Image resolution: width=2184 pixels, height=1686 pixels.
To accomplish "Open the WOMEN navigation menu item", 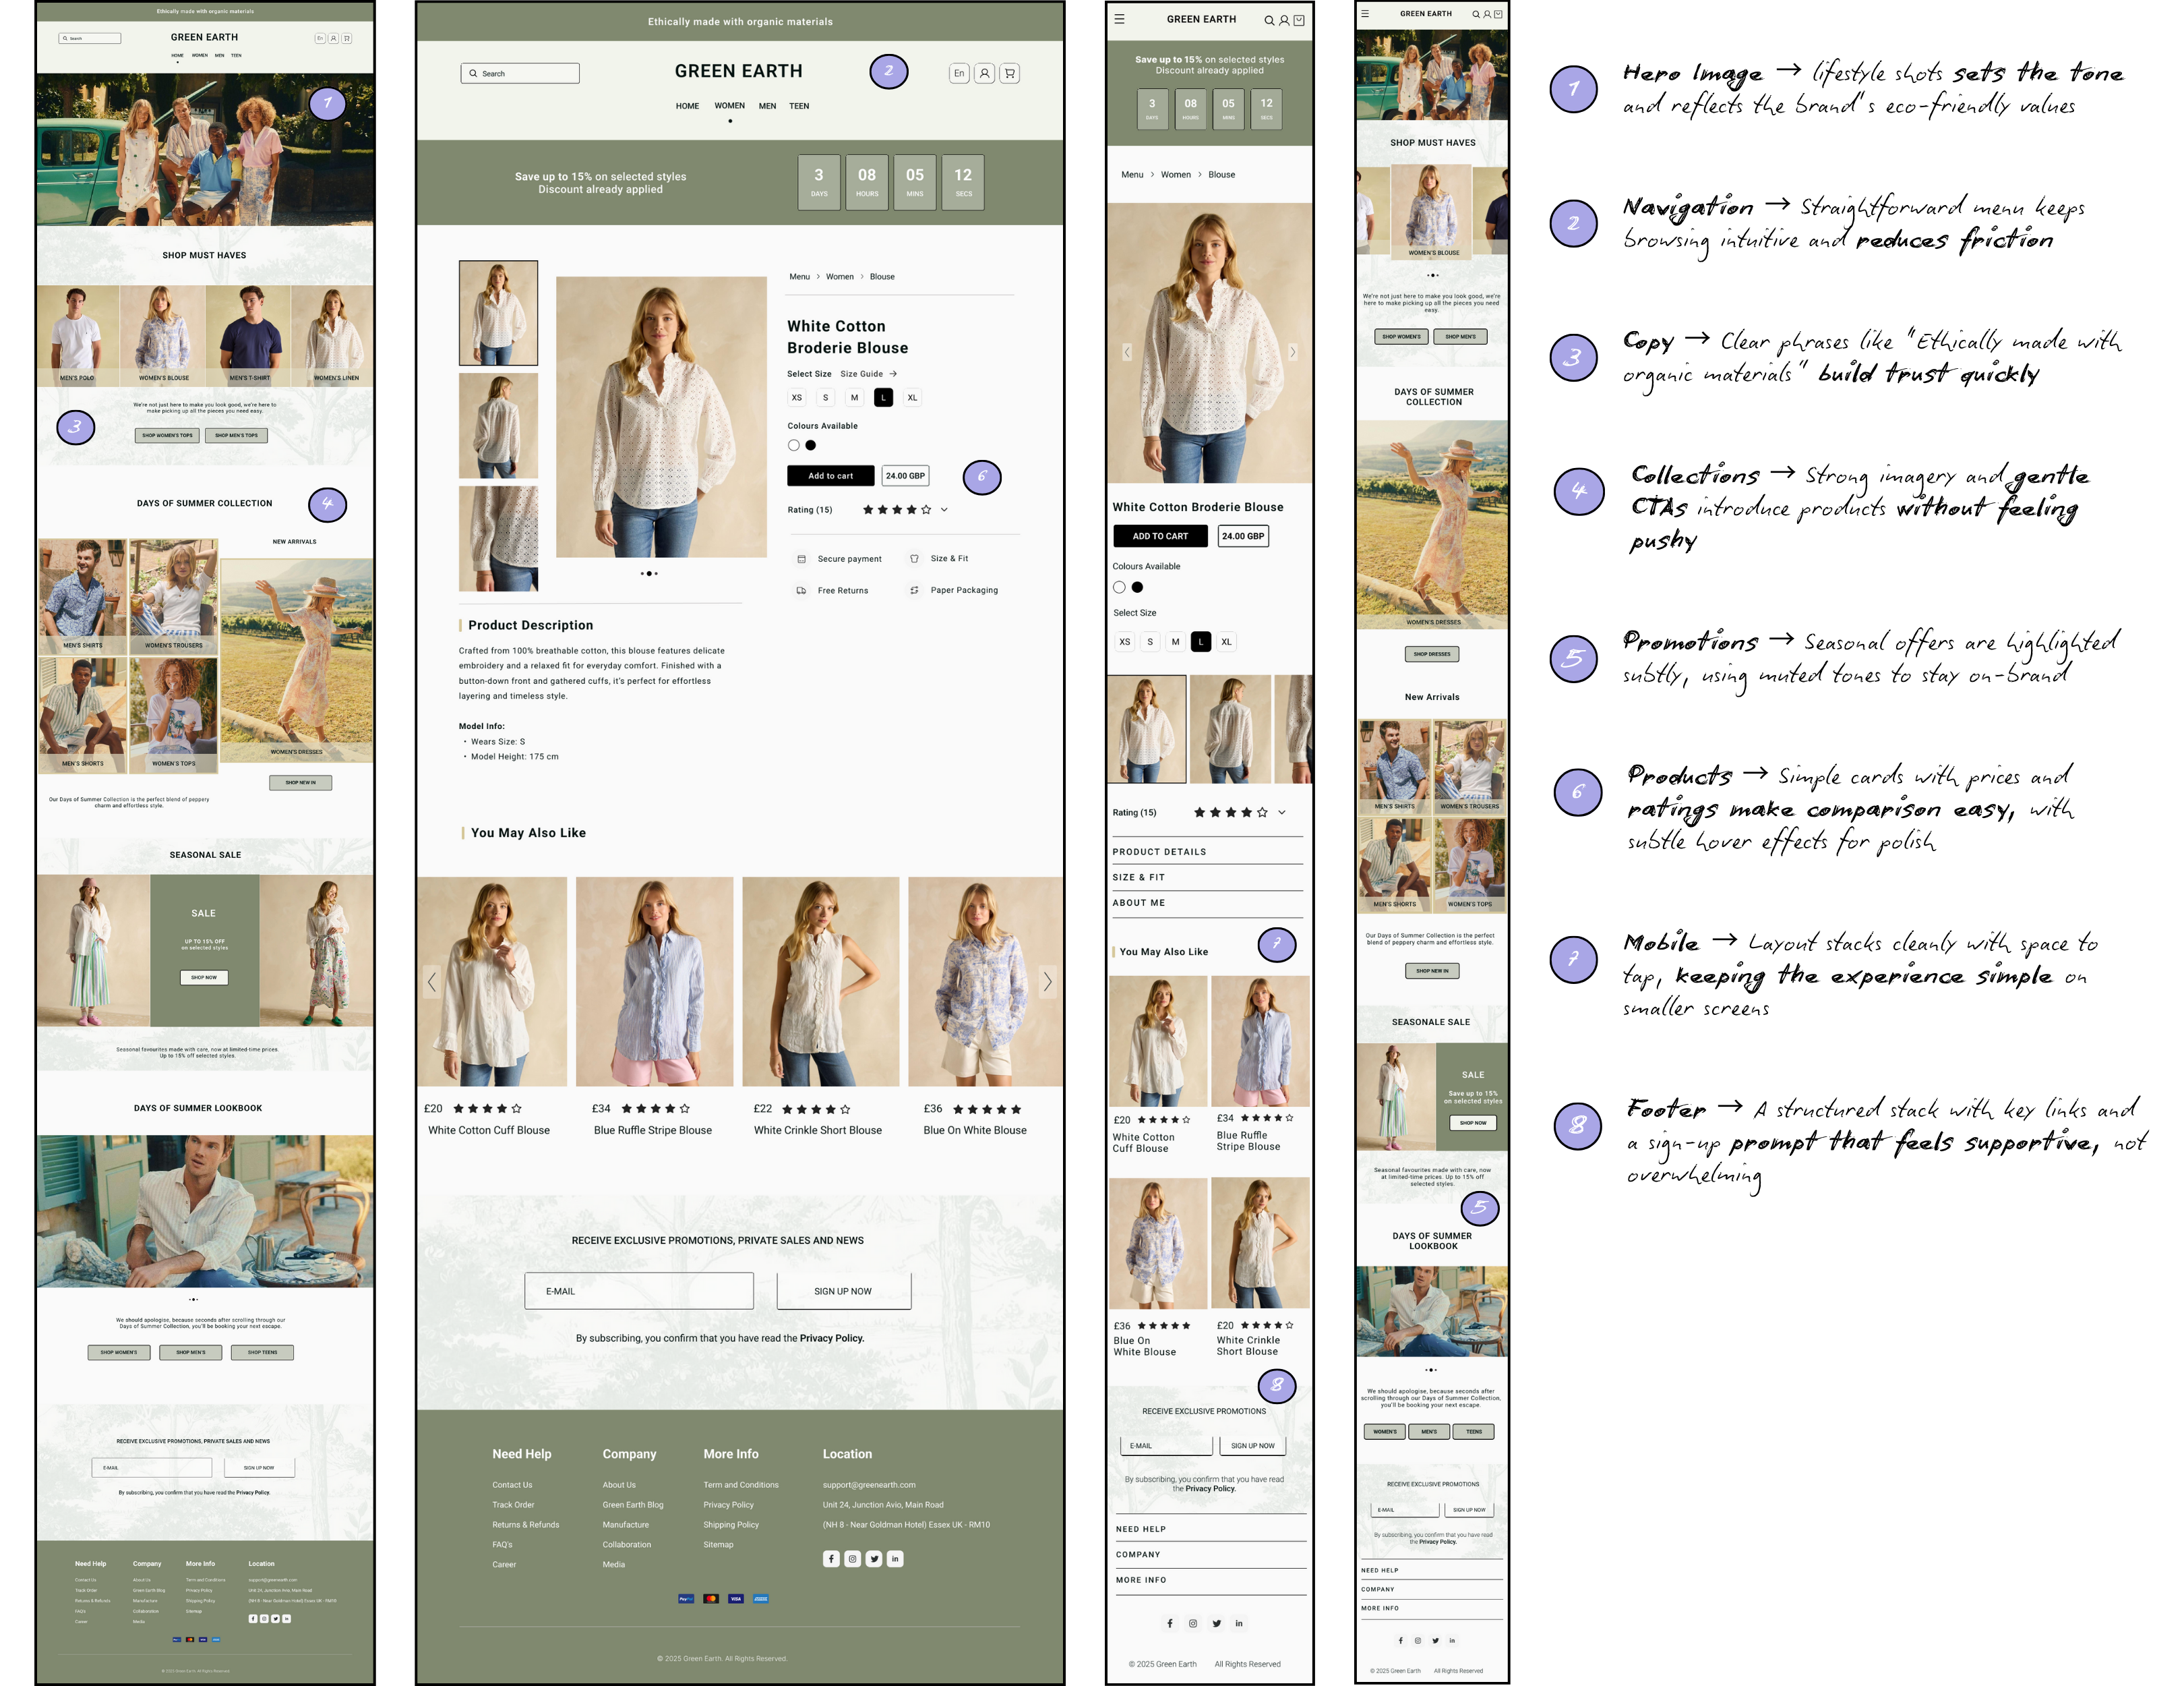I will pyautogui.click(x=729, y=105).
